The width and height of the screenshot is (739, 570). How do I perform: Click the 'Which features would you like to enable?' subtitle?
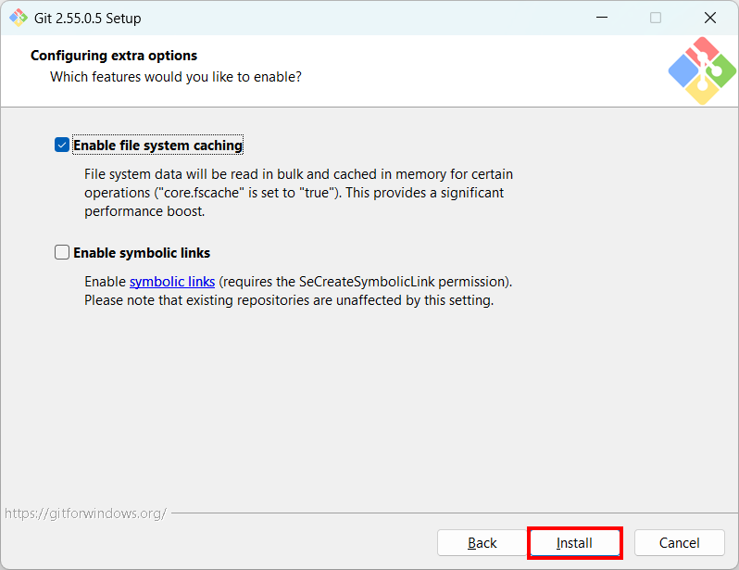pyautogui.click(x=176, y=77)
